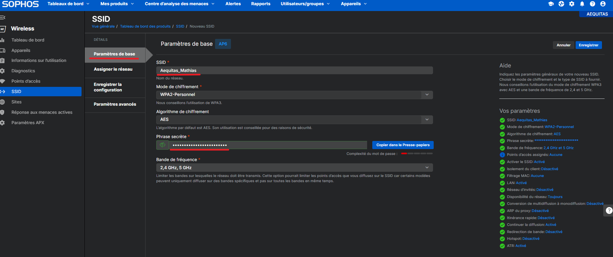Image resolution: width=613 pixels, height=257 pixels.
Task: Click the Toujours value under Disponibilité du réseau
Action: 555,197
